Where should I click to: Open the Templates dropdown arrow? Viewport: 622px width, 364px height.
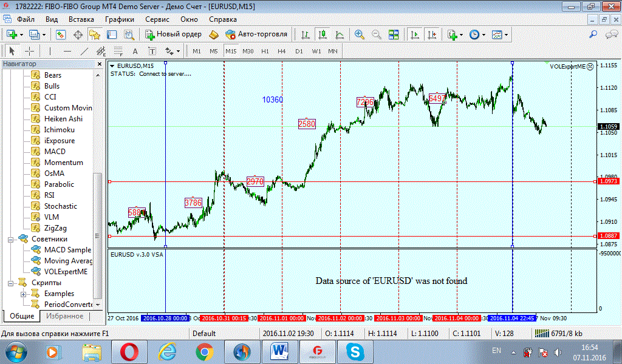click(x=506, y=35)
